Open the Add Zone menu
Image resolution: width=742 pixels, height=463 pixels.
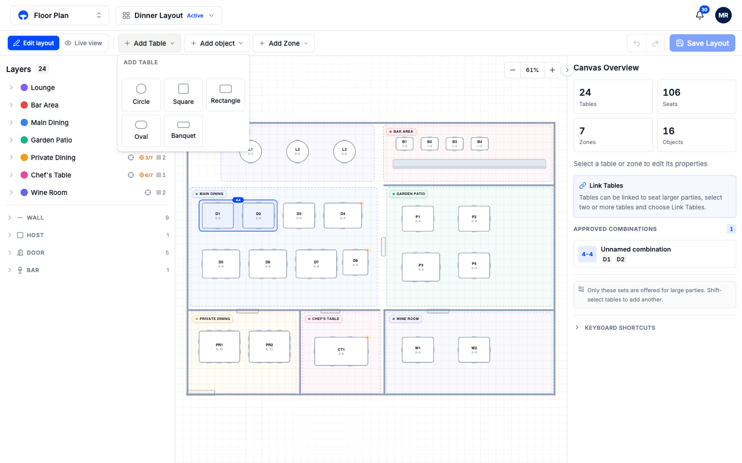tap(284, 43)
